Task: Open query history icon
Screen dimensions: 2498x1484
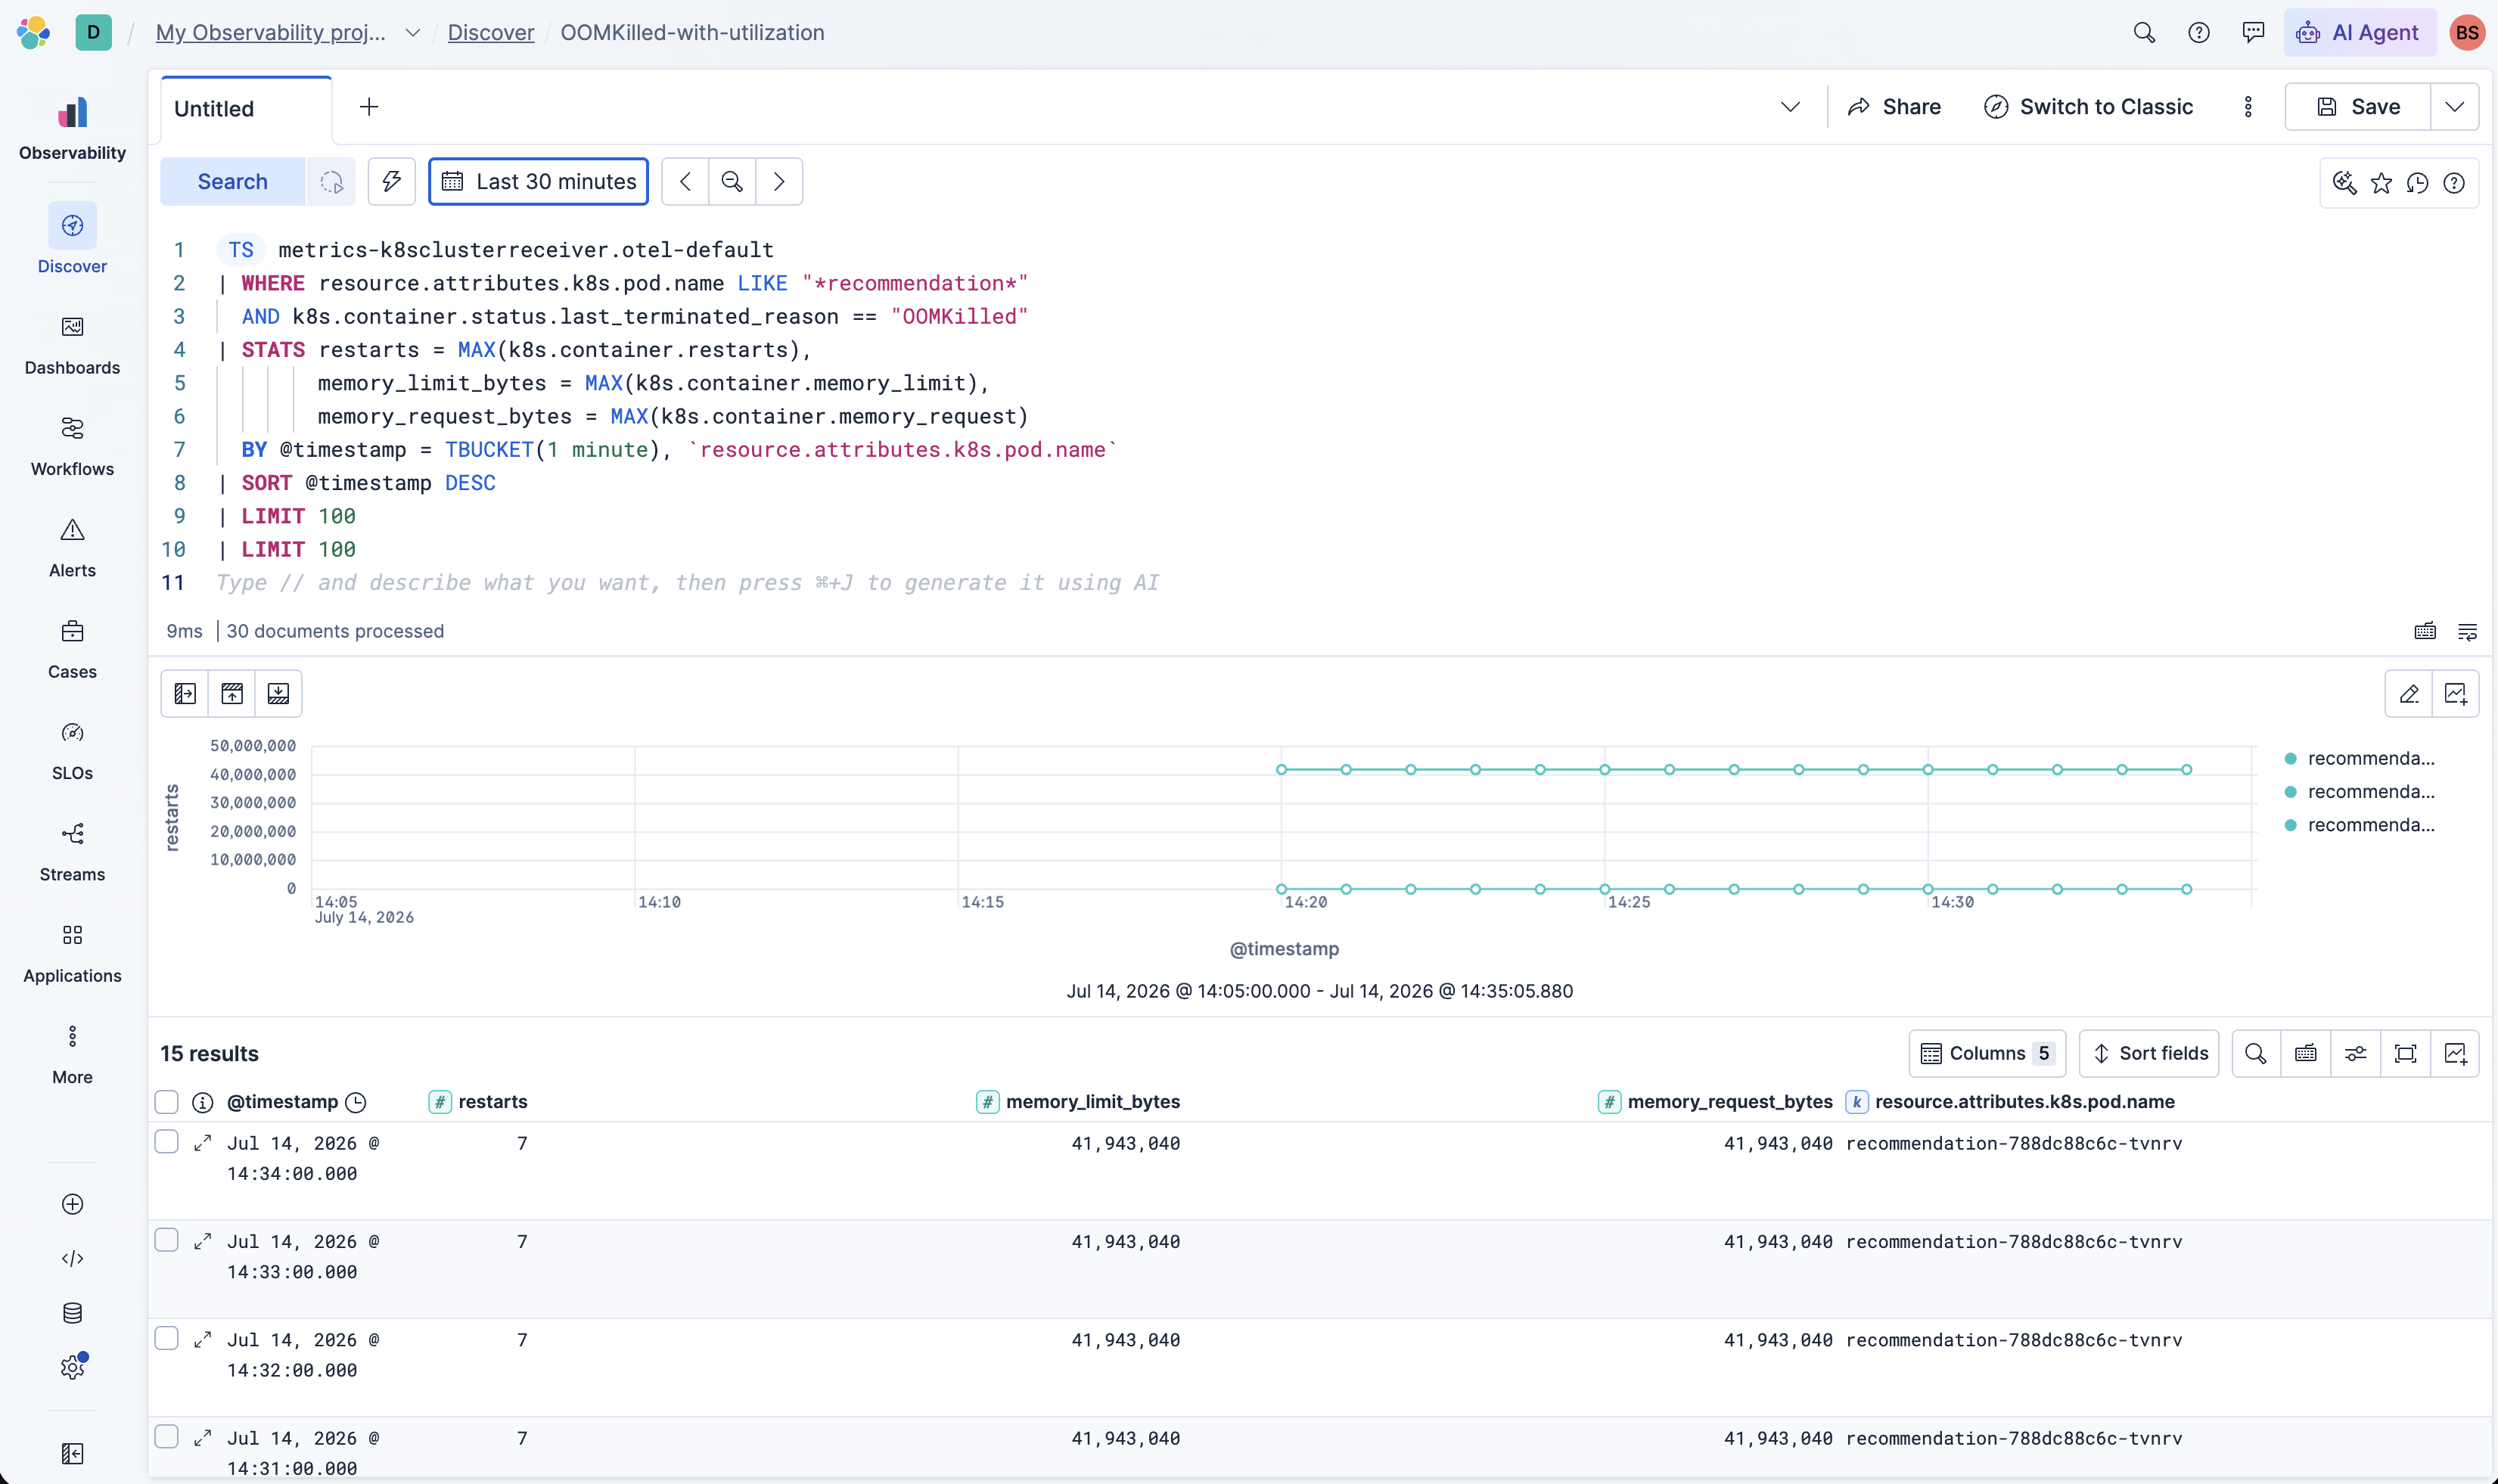Action: click(x=2417, y=183)
